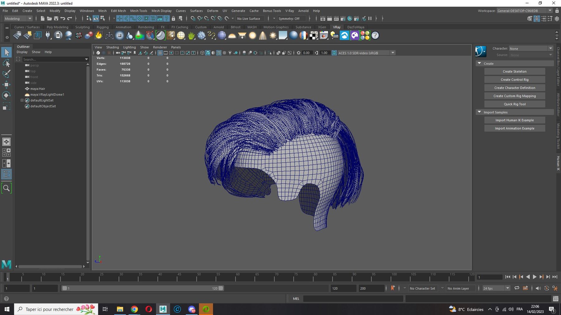Mute the timeline audio speaker icon
Viewport: 561px width, 315px height.
coord(538,288)
